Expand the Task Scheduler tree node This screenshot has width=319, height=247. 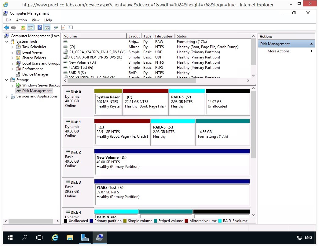tap(12, 47)
